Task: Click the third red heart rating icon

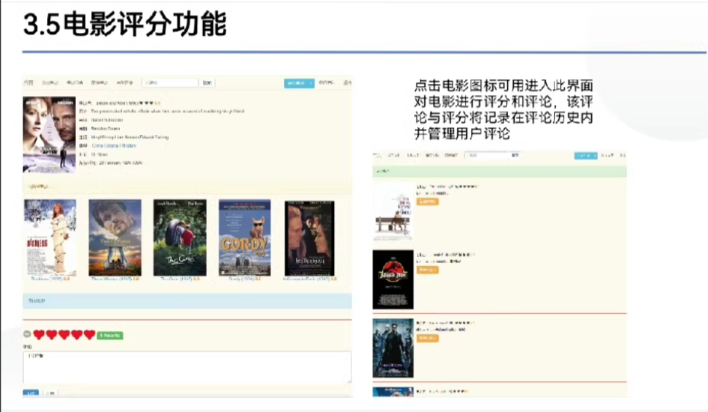Action: (64, 334)
